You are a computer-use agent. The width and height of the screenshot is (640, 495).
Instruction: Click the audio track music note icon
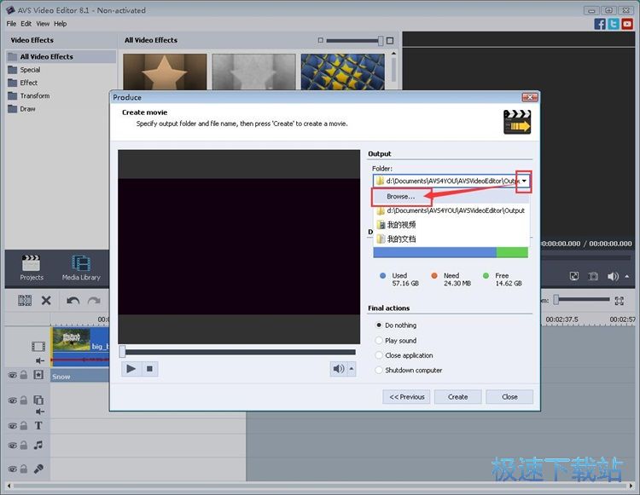click(38, 445)
